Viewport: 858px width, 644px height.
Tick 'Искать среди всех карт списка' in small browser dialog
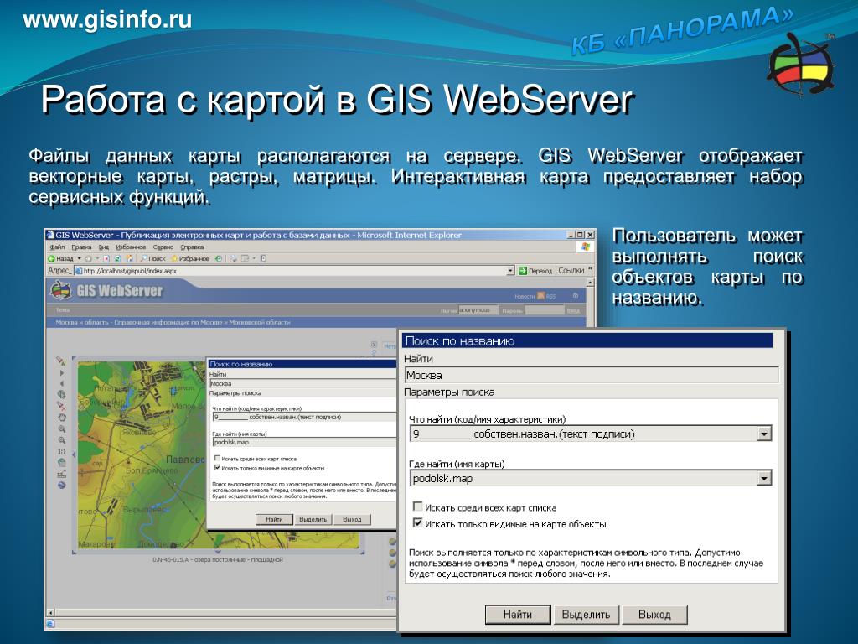pyautogui.click(x=217, y=459)
